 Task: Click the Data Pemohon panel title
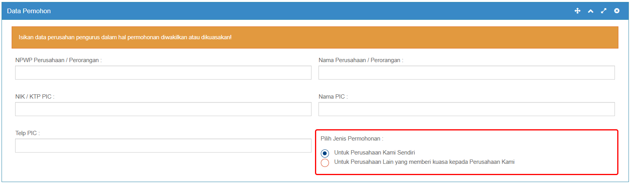[29, 11]
